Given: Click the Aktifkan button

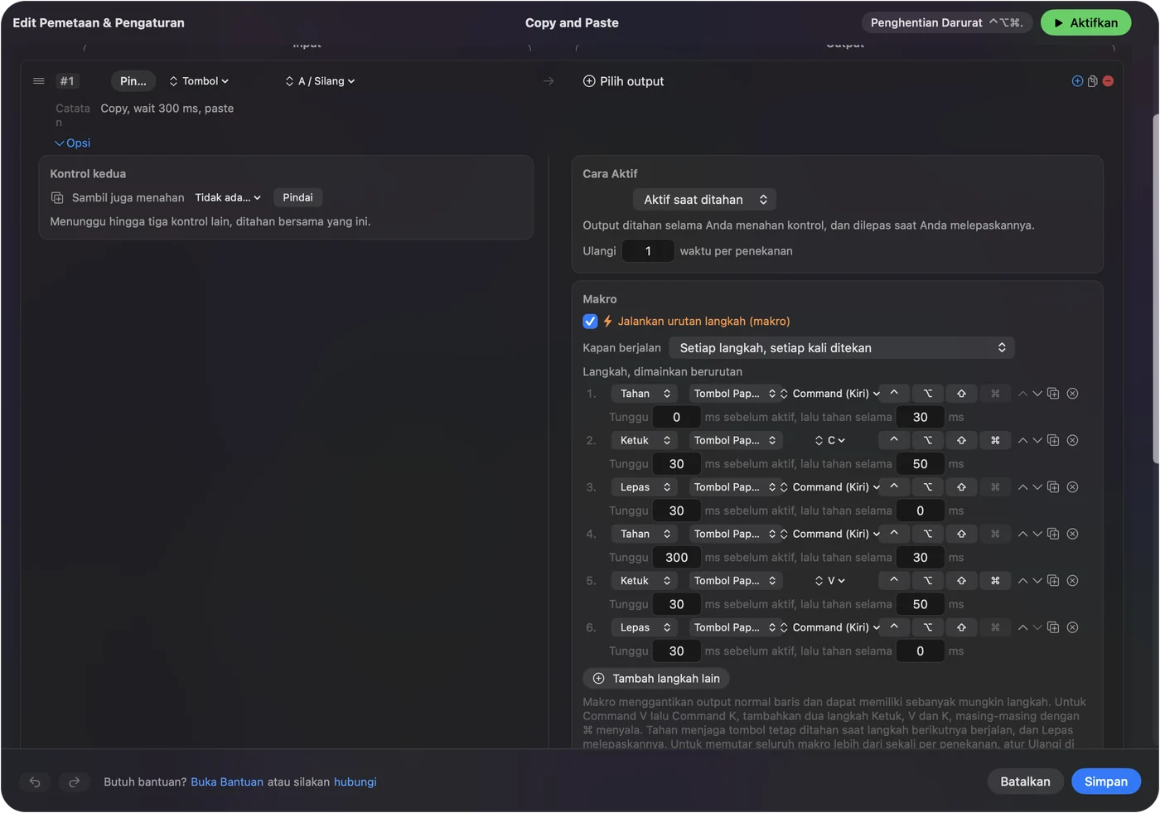Looking at the screenshot, I should [1085, 23].
